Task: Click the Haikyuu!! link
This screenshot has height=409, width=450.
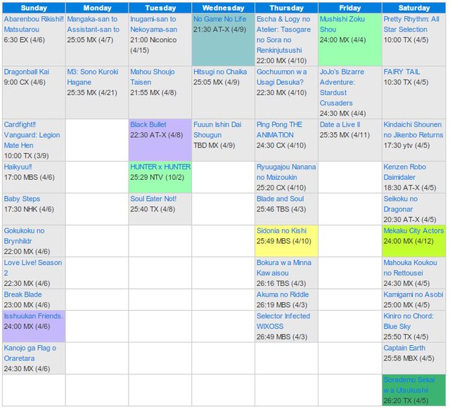Action: click(18, 167)
